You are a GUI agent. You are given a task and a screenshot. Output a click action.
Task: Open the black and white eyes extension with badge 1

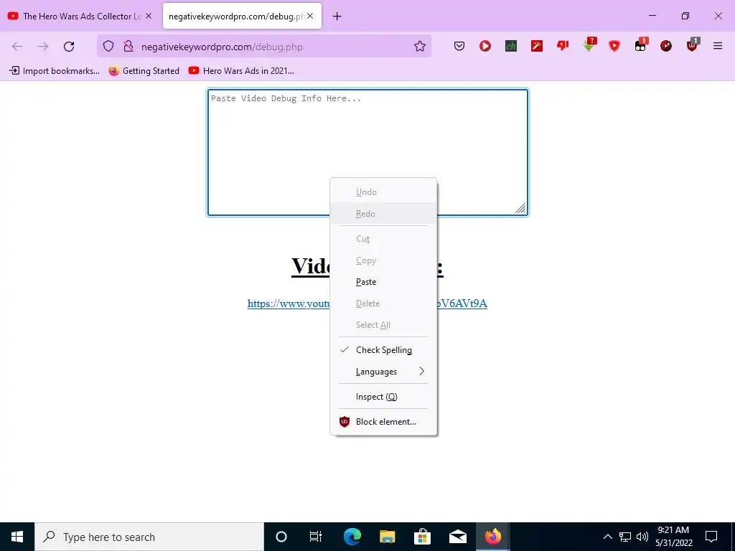click(x=640, y=45)
